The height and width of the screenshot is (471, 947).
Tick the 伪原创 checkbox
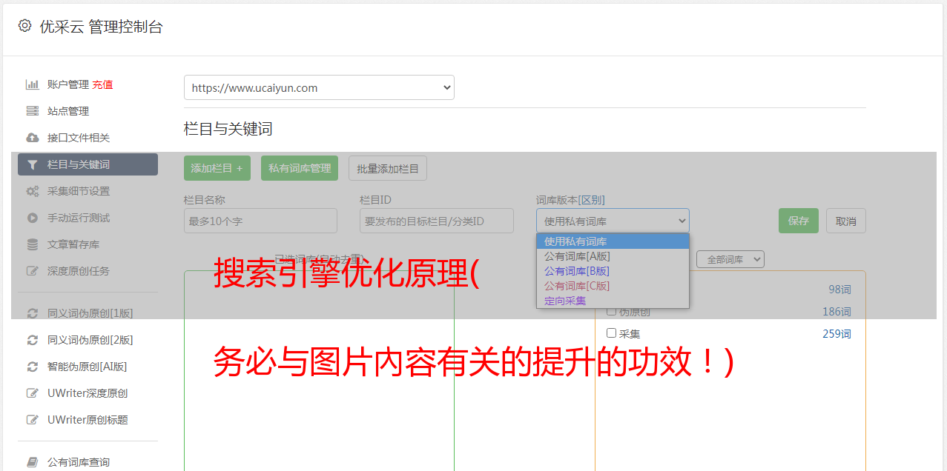point(612,311)
